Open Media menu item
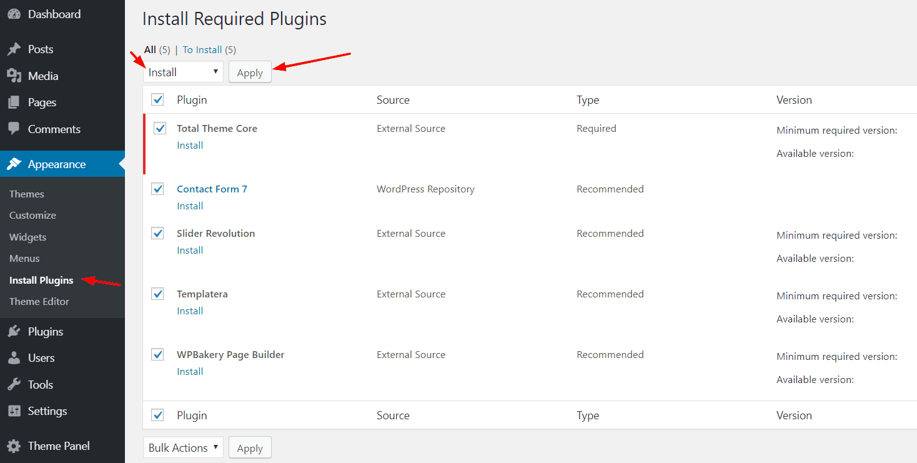The image size is (917, 463). click(62, 76)
